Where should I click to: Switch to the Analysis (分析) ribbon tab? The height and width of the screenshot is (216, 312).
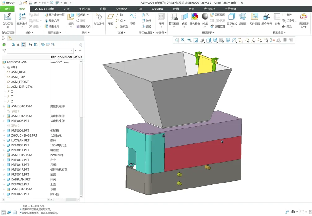point(66,9)
